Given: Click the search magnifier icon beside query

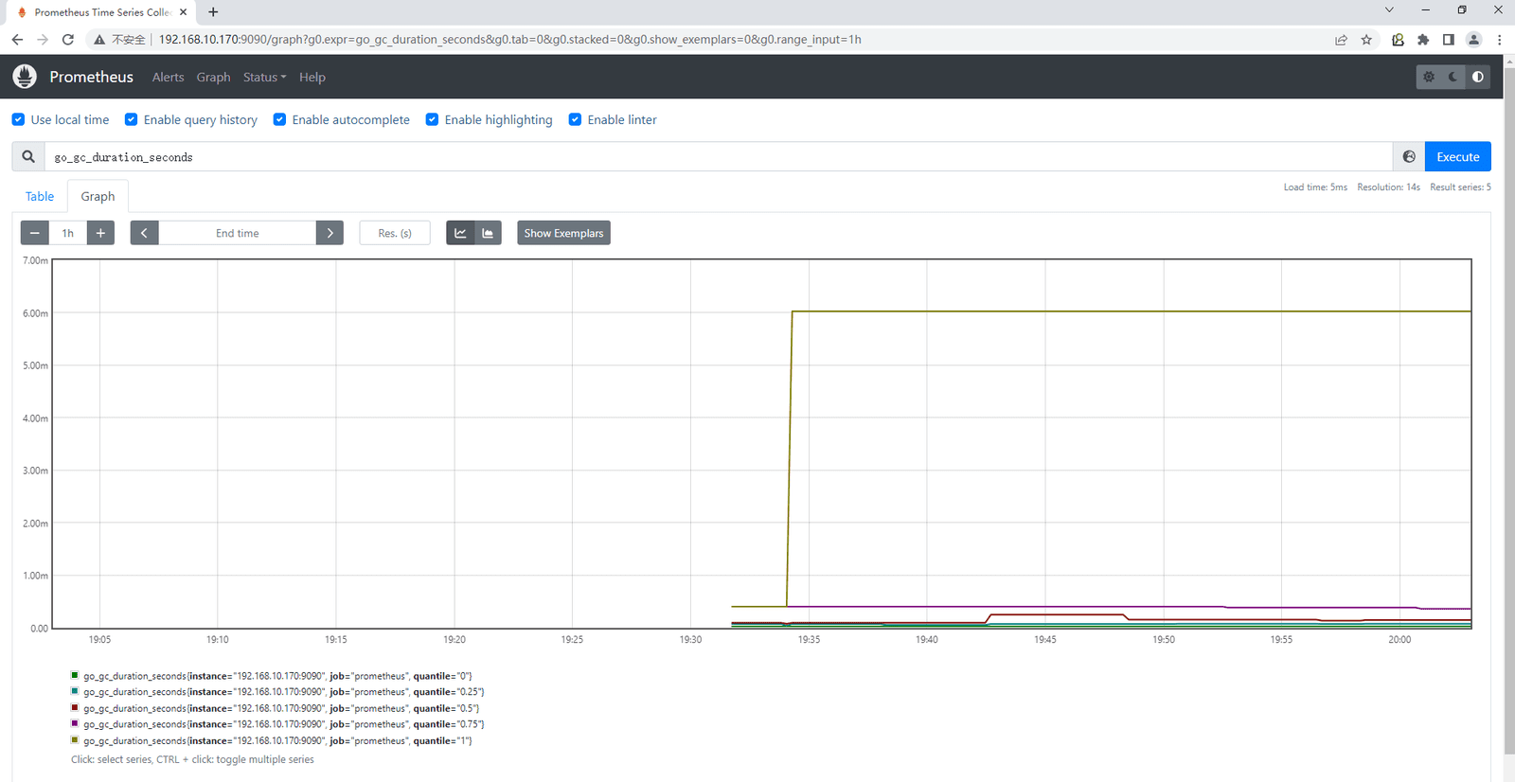Looking at the screenshot, I should (28, 157).
